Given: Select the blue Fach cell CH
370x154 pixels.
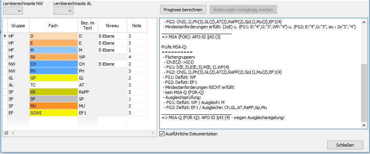Looking at the screenshot, I should click(54, 64).
